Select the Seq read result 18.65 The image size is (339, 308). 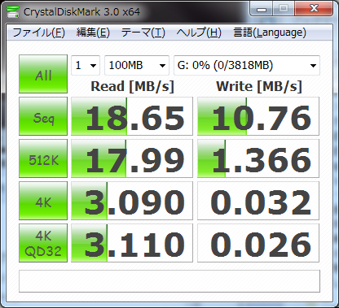tap(132, 116)
